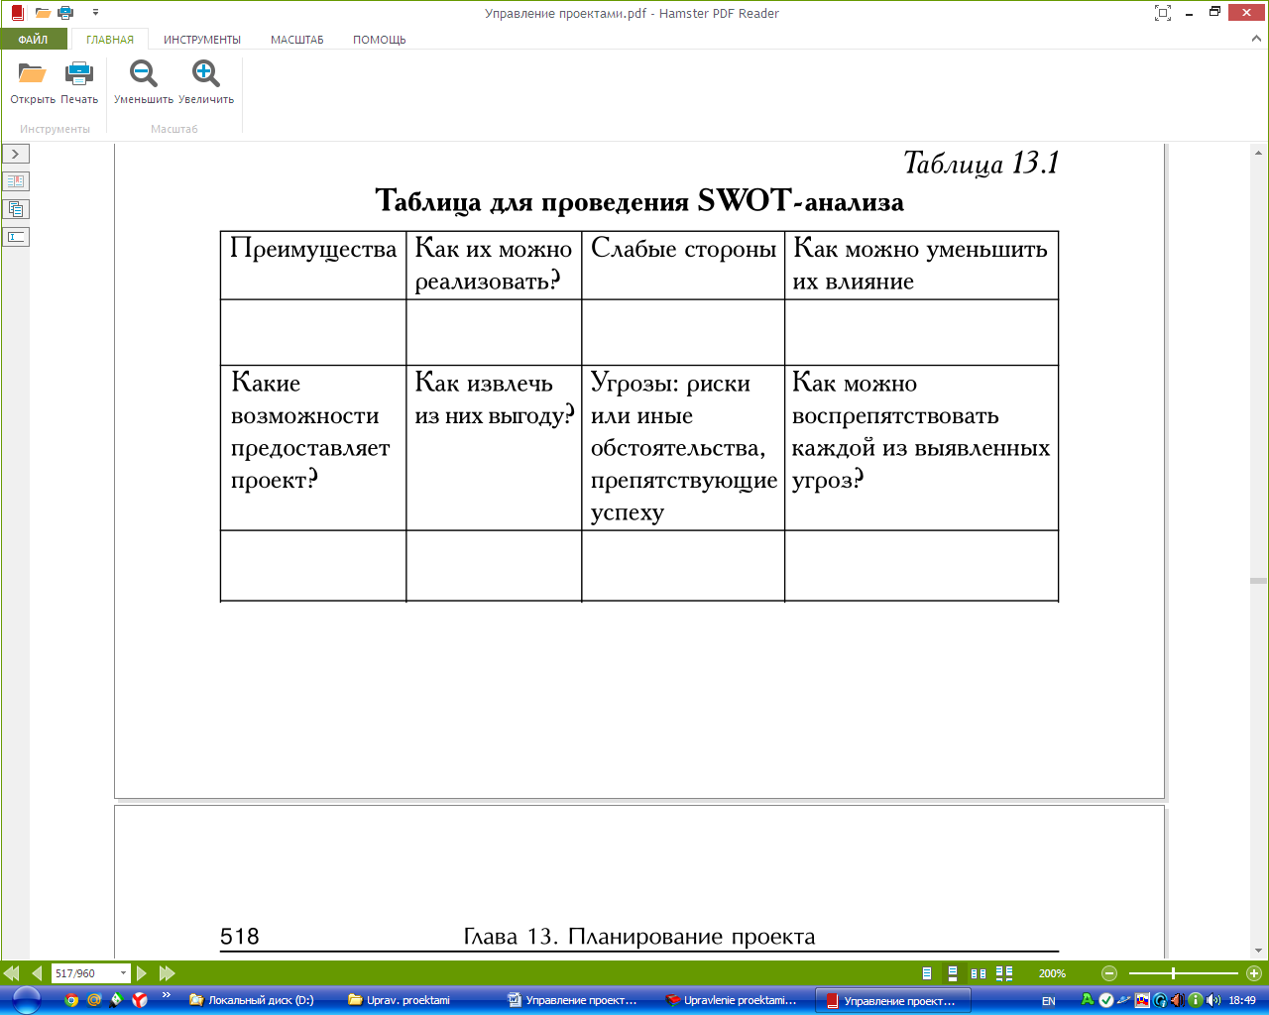Switch to Upravlenie proektami taskbar button
The width and height of the screenshot is (1269, 1015).
coord(734,1000)
